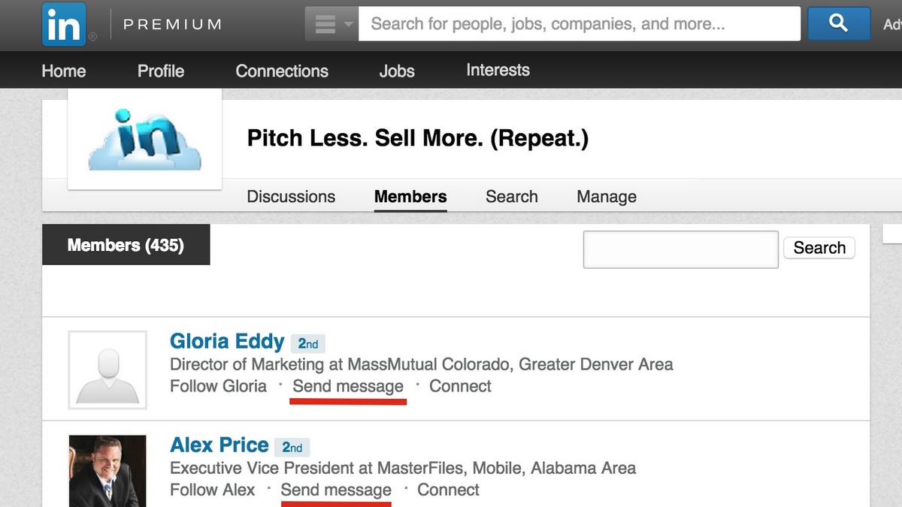902x507 pixels.
Task: Go to Connections in the top navigation
Action: click(x=282, y=71)
